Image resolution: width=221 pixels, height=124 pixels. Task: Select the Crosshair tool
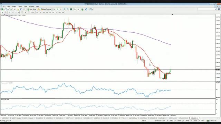click(6, 12)
